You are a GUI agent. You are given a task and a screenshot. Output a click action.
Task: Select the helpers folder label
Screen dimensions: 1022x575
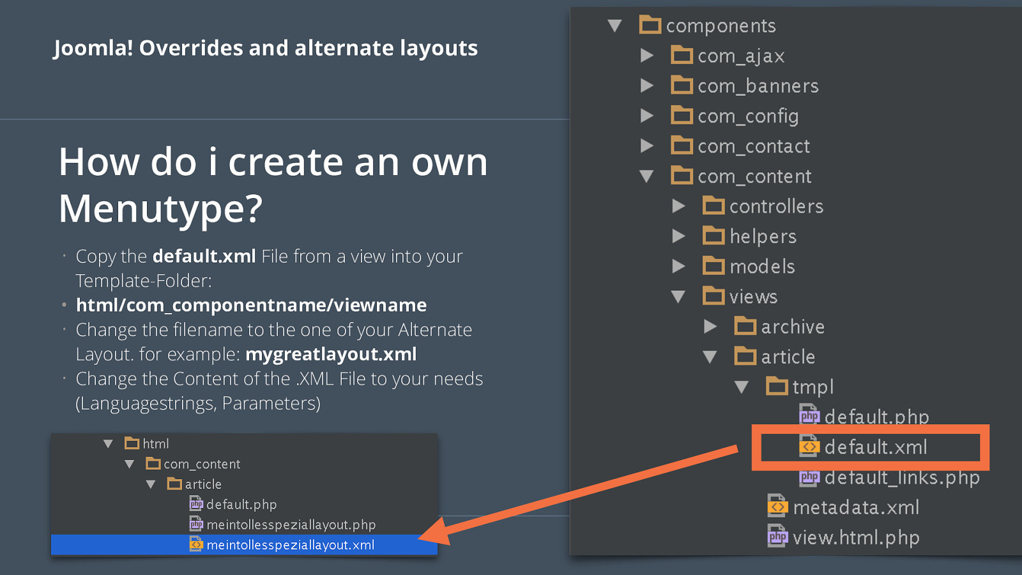763,236
